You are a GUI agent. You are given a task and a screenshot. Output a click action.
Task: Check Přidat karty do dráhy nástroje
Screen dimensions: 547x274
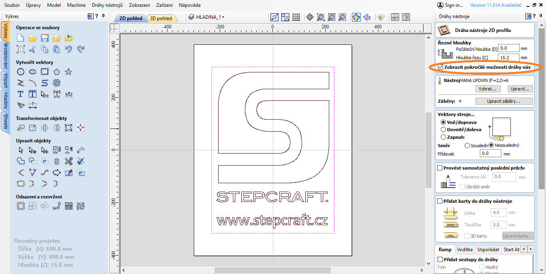coord(440,201)
